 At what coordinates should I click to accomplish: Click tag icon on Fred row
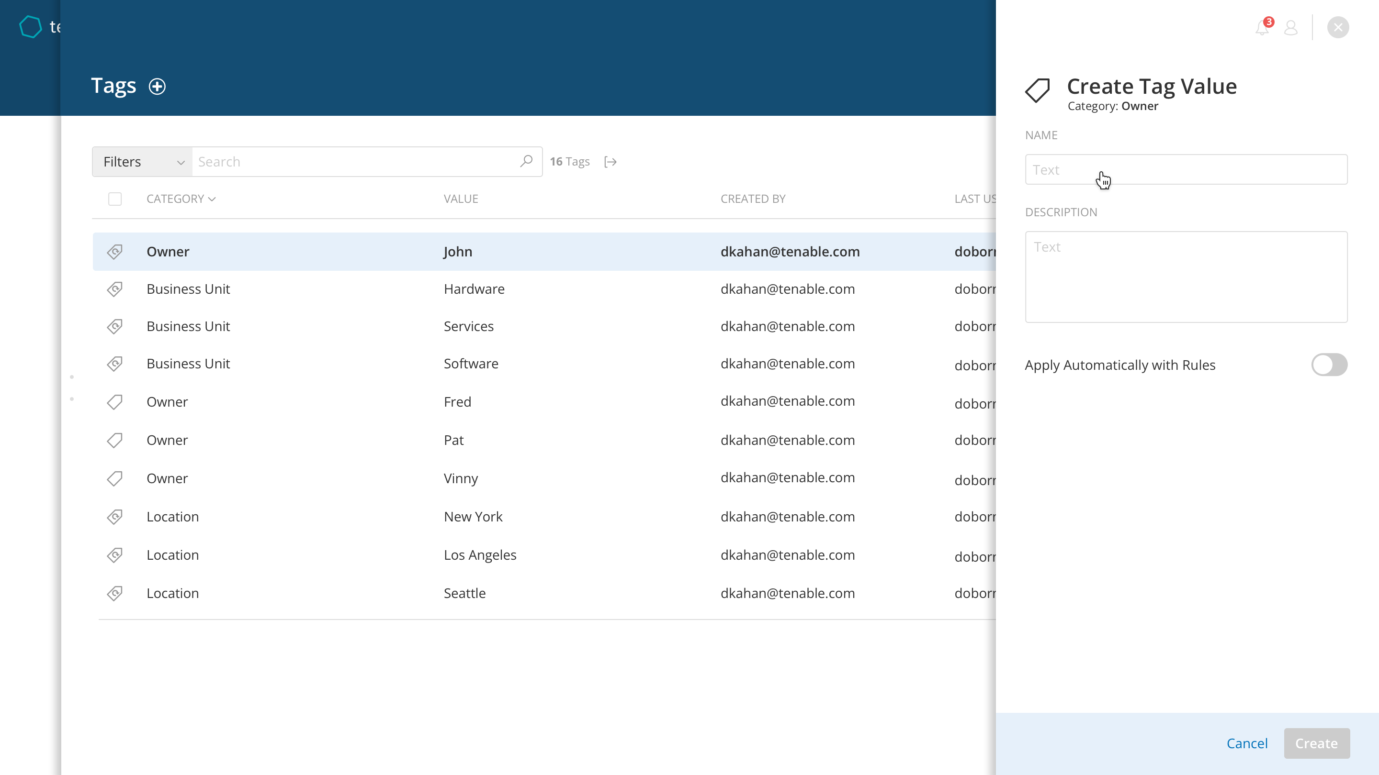[114, 402]
